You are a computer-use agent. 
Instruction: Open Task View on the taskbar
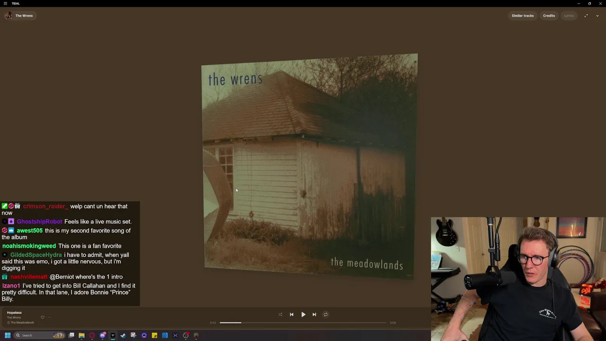click(x=71, y=335)
